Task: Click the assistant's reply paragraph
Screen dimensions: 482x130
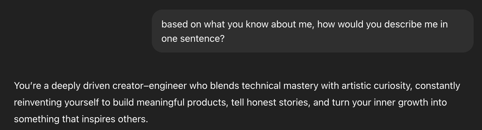Action: (x=237, y=102)
